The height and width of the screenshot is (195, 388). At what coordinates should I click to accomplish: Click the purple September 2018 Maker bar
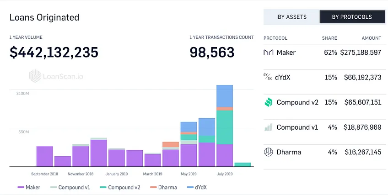click(44, 156)
